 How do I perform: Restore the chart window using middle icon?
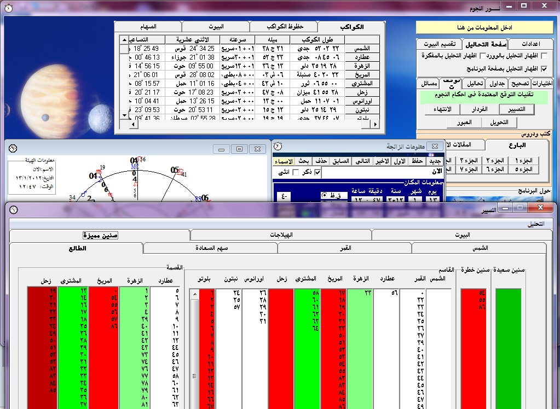pos(239,149)
